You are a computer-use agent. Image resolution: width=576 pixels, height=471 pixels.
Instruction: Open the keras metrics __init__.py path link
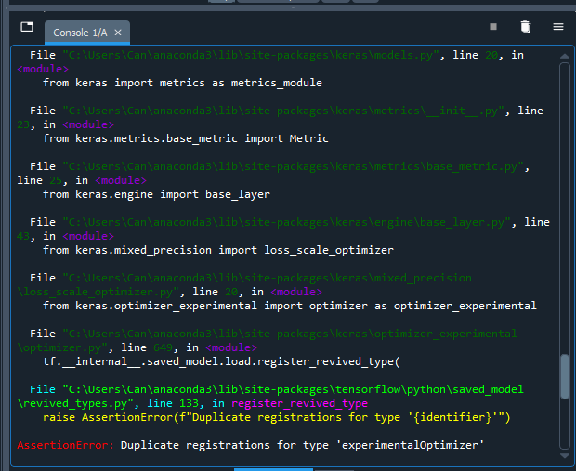[283, 111]
